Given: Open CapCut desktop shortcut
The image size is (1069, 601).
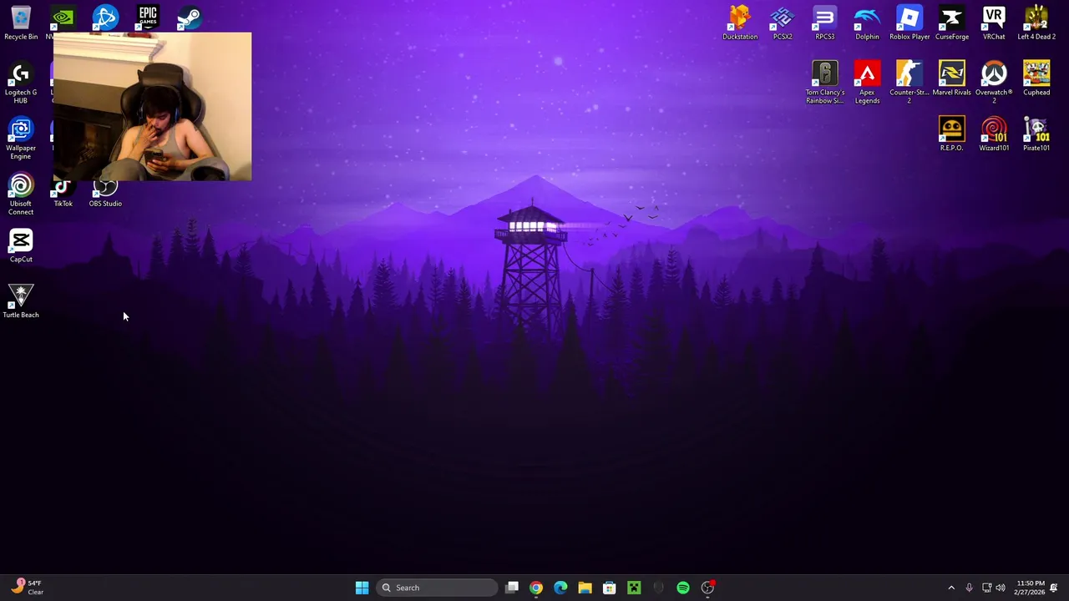Looking at the screenshot, I should pos(21,246).
